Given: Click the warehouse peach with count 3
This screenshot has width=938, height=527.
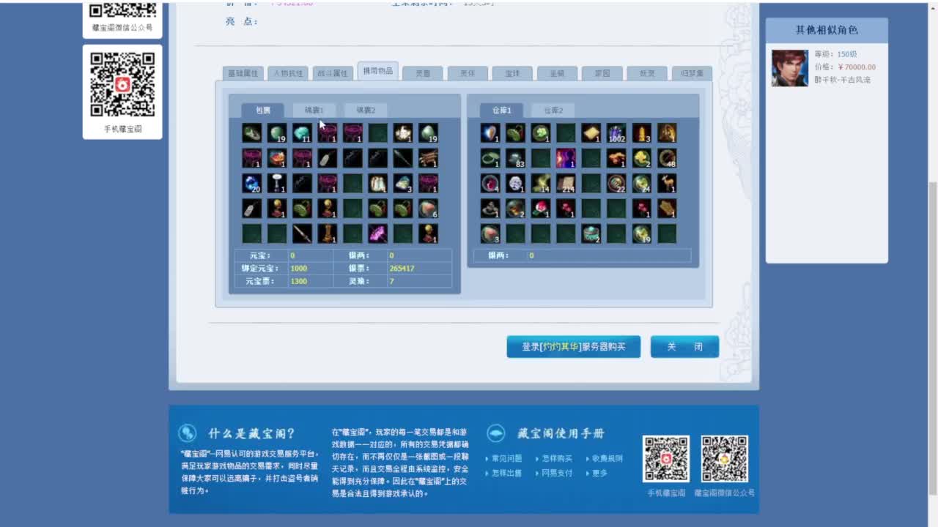Looking at the screenshot, I should click(490, 233).
